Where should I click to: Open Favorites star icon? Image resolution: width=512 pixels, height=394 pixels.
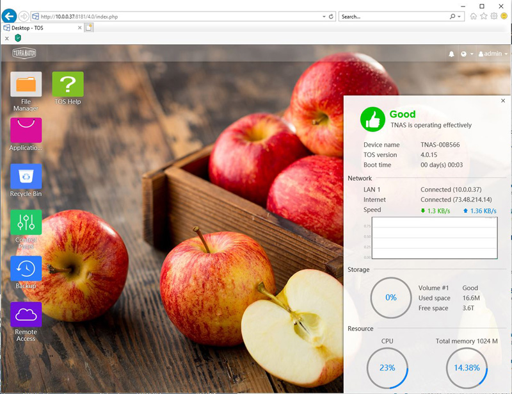click(x=484, y=16)
